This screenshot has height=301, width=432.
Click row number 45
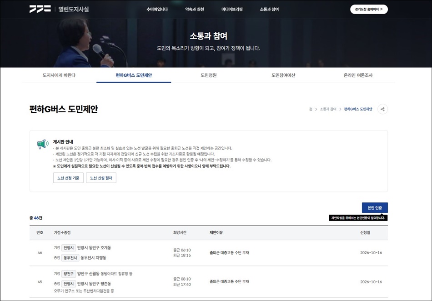(40, 282)
